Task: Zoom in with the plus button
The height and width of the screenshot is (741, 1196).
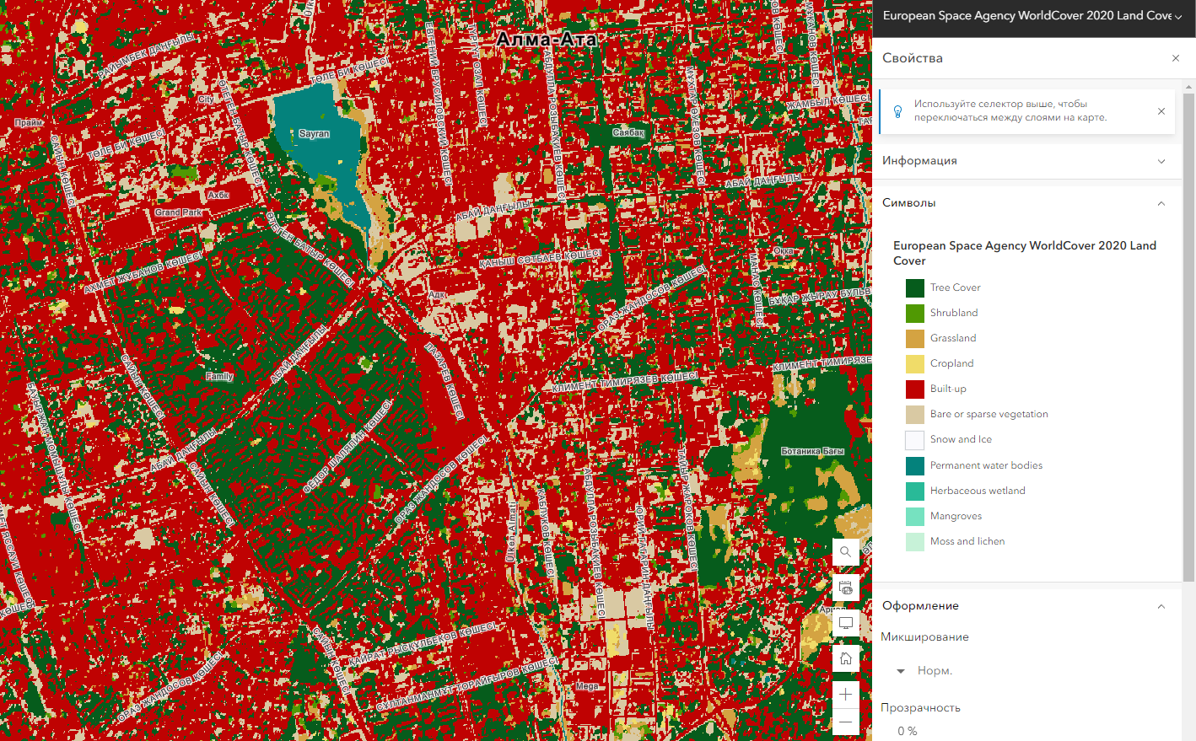Action: coord(845,695)
